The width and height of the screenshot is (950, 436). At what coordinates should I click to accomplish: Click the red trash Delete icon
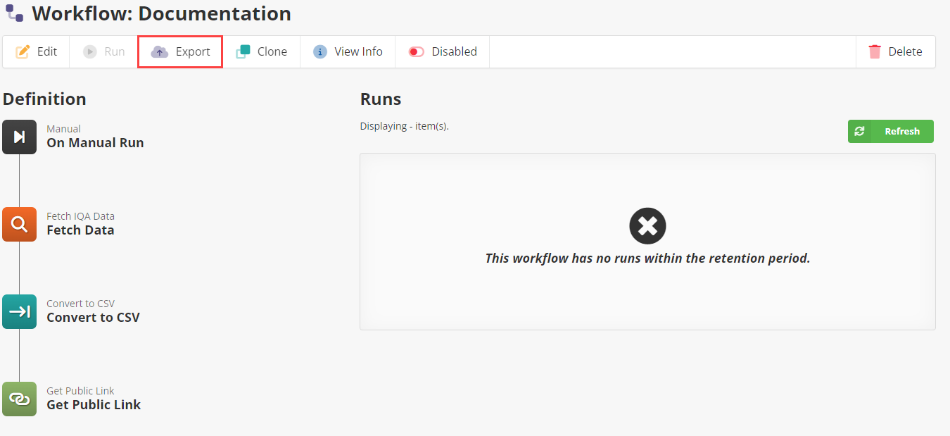pos(875,51)
